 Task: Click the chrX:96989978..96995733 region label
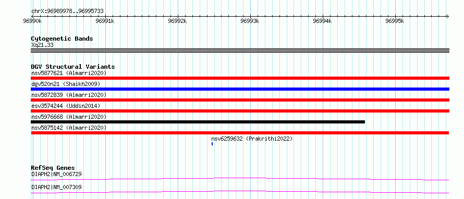(67, 11)
